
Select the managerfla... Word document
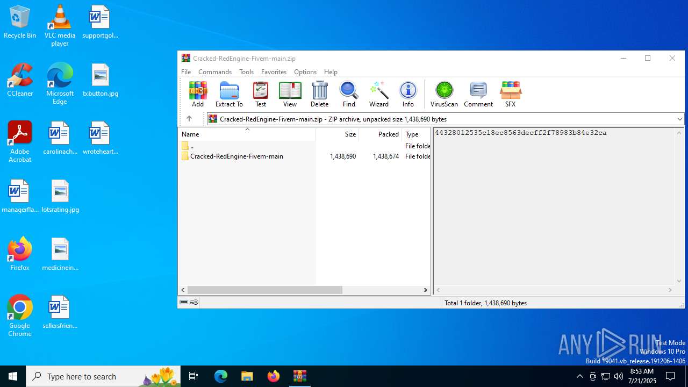[20, 197]
